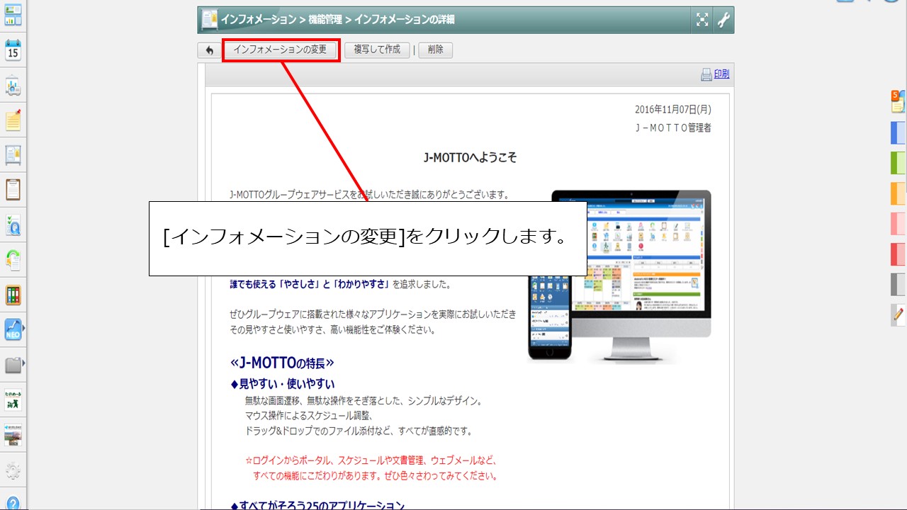The width and height of the screenshot is (907, 510).
Task: Select the light pink sticky note tab
Action: [x=898, y=224]
